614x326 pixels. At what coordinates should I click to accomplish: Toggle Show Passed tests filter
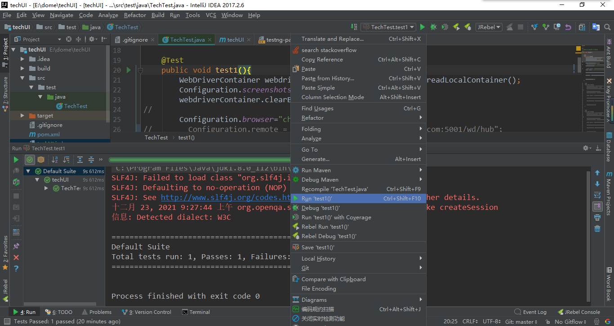coord(30,159)
